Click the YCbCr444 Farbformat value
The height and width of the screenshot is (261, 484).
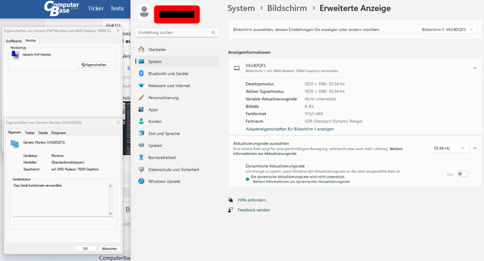tap(314, 113)
